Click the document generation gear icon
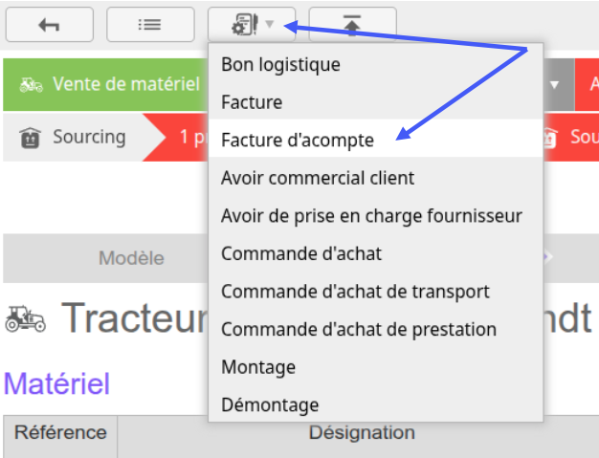The width and height of the screenshot is (599, 458). pos(245,25)
